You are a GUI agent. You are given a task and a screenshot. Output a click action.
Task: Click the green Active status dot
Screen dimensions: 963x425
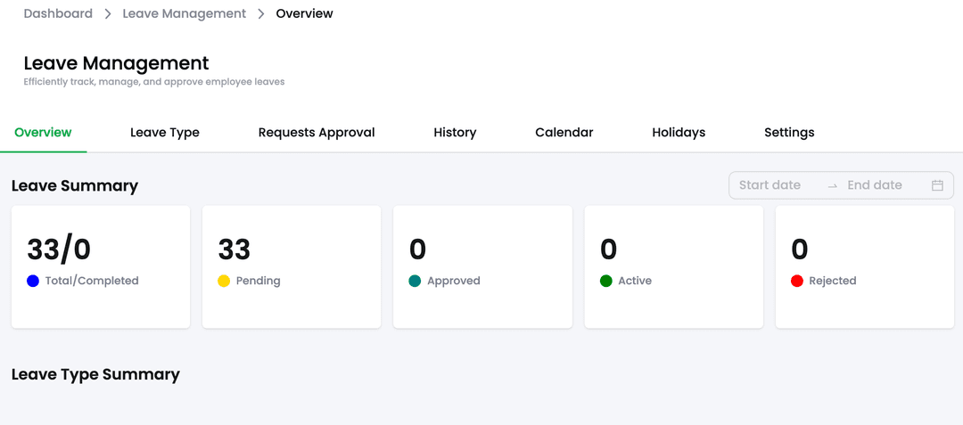(606, 281)
